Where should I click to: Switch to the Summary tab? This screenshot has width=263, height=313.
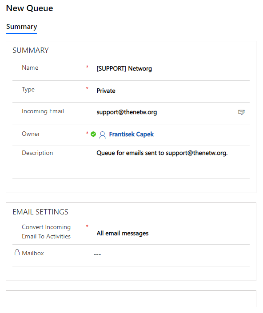22,27
